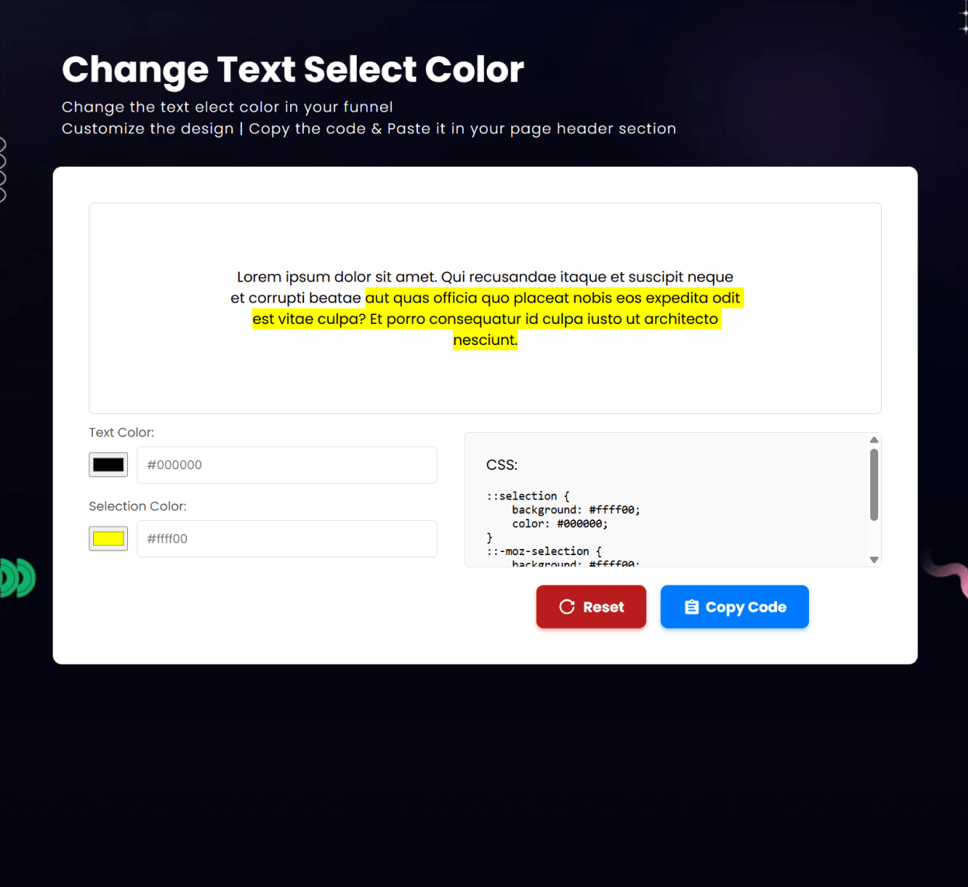Screen dimensions: 968x887
Task: Focus the #000000 text color hex field
Action: click(287, 465)
